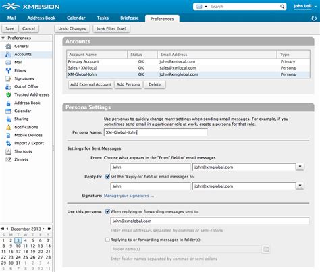
Task: Click the From name field
Action: [151, 167]
